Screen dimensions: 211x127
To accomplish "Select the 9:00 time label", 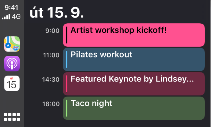I will [52, 31].
